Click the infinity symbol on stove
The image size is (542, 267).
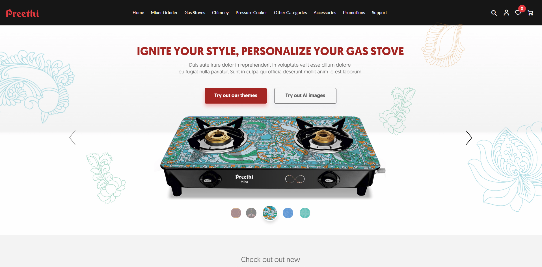click(x=295, y=179)
